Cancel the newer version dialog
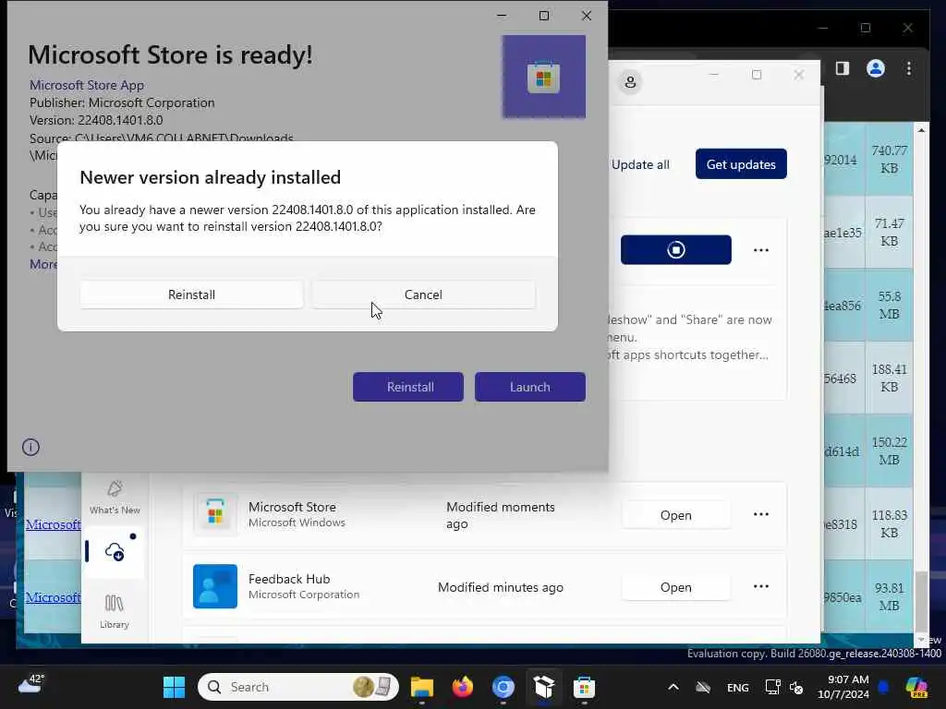The image size is (946, 709). [423, 294]
